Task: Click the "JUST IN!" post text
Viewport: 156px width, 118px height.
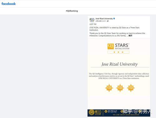Action: [x=93, y=24]
